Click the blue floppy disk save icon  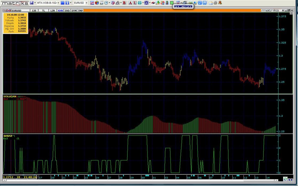tap(32, 3)
